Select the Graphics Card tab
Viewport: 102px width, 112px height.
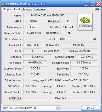[11, 9]
